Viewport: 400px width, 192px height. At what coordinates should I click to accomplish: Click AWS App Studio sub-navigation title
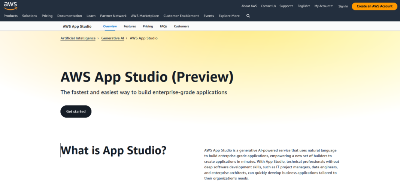click(77, 26)
